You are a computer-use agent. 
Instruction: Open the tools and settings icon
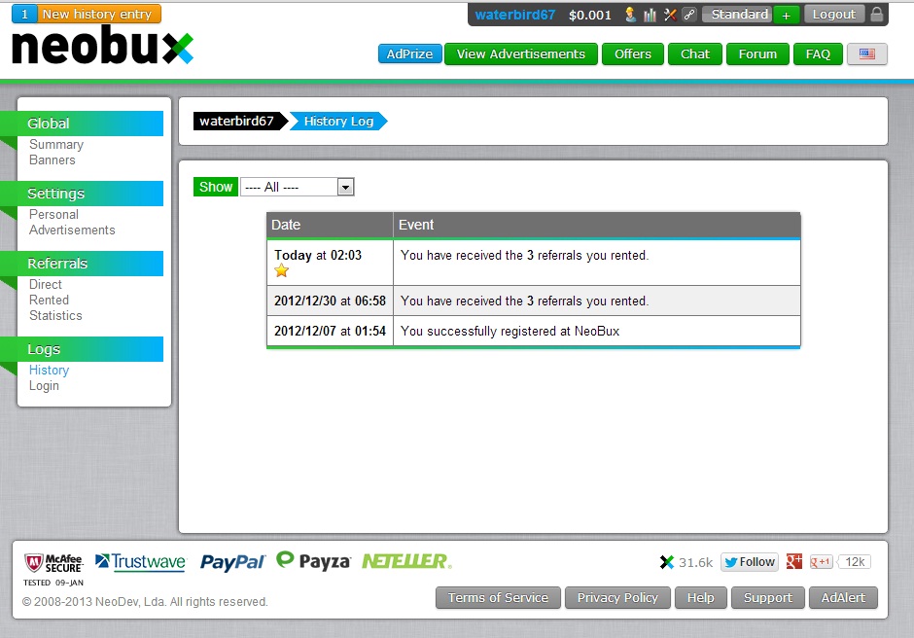[x=670, y=15]
